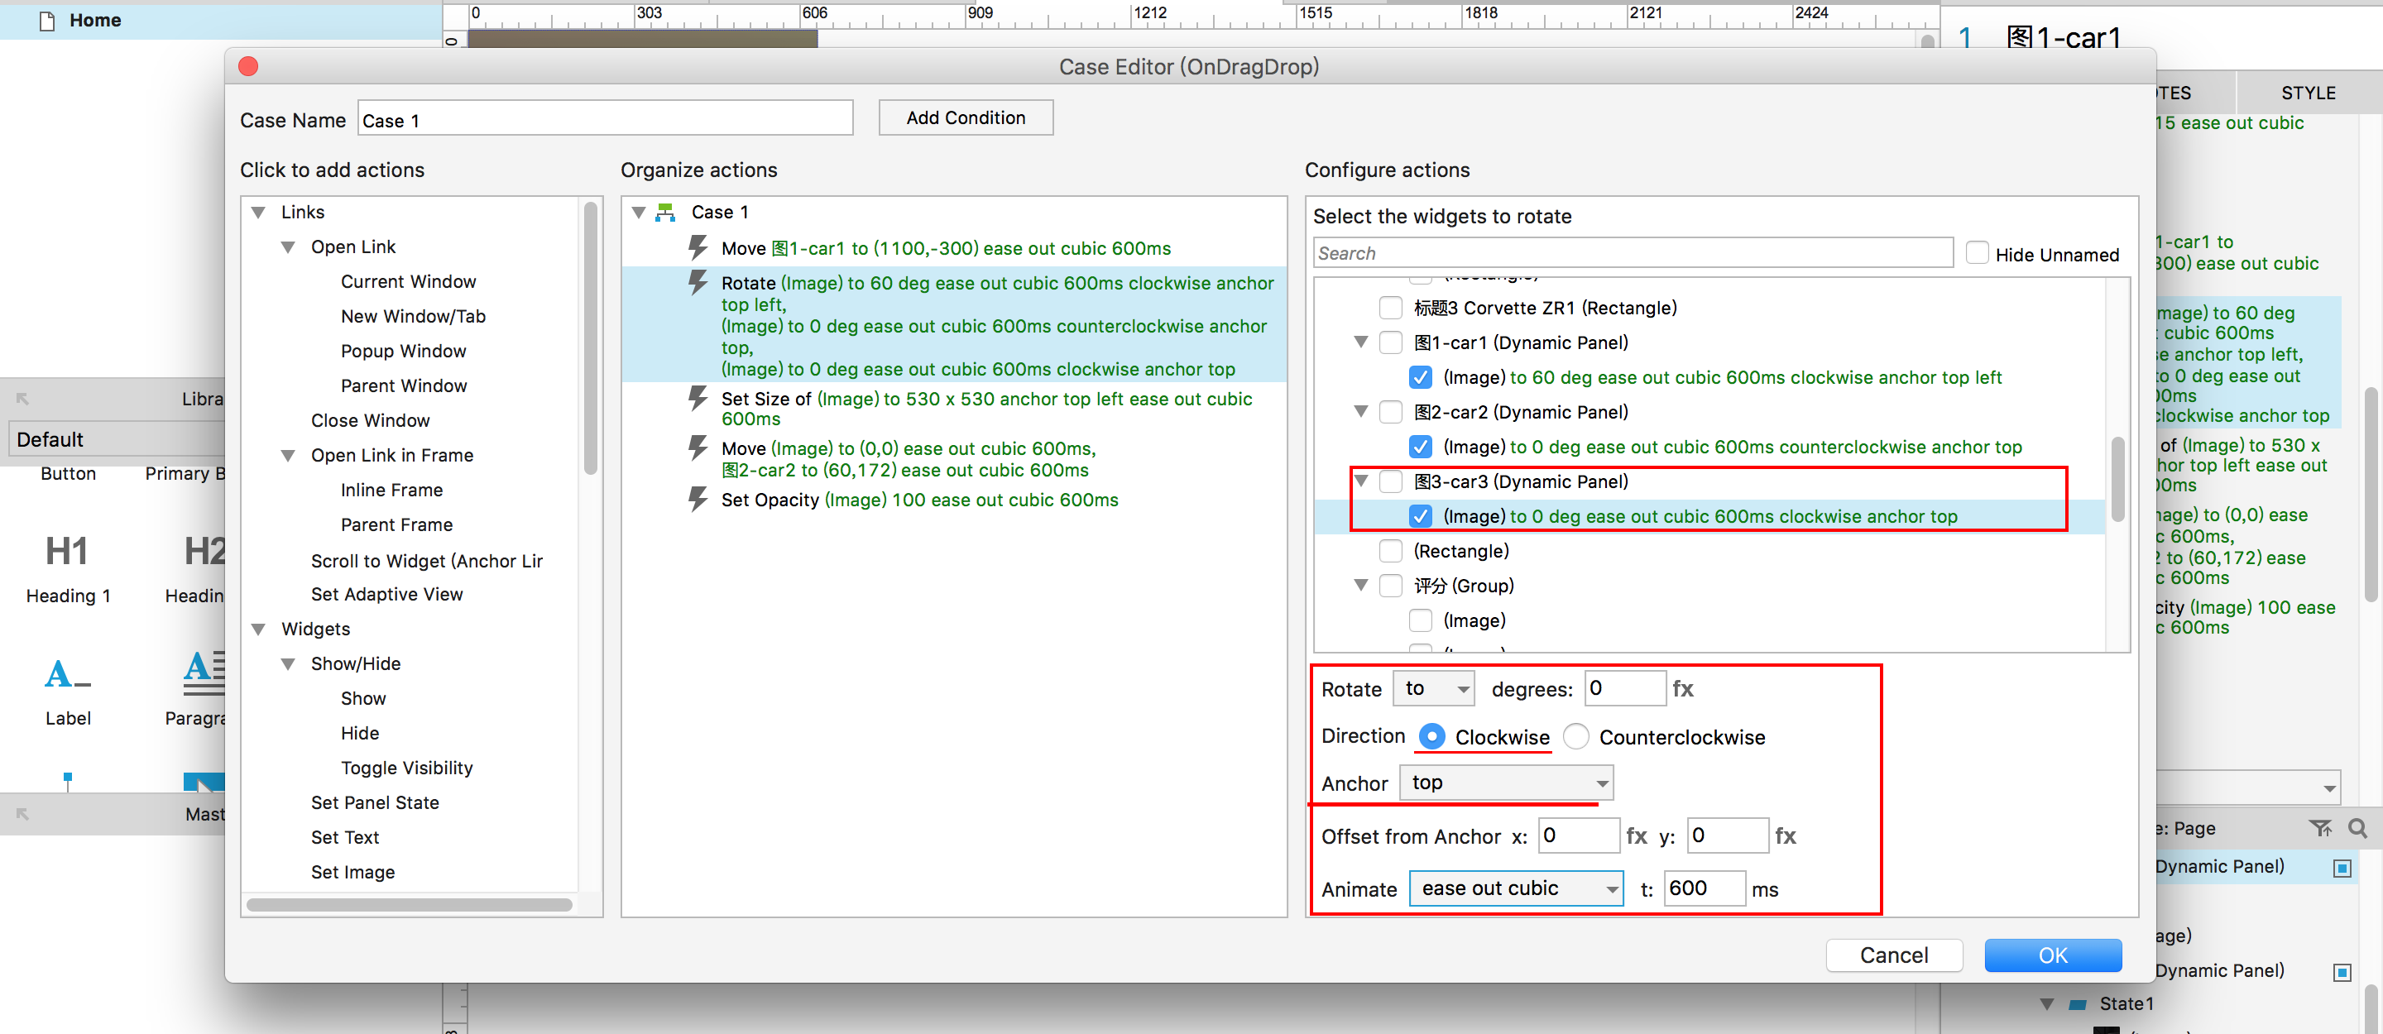The image size is (2383, 1034).
Task: Collapse the Links tree group
Action: click(259, 212)
